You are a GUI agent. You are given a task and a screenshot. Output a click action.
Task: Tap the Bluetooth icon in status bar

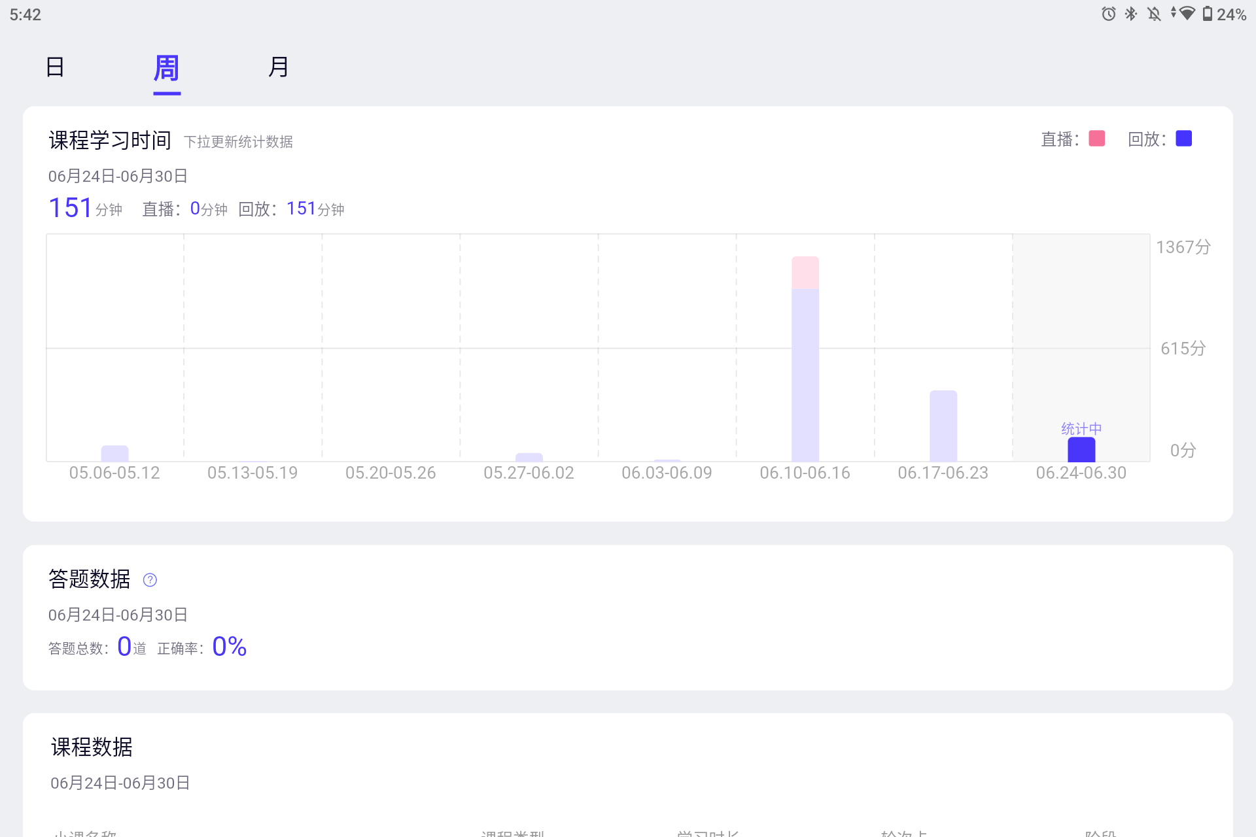1131,14
